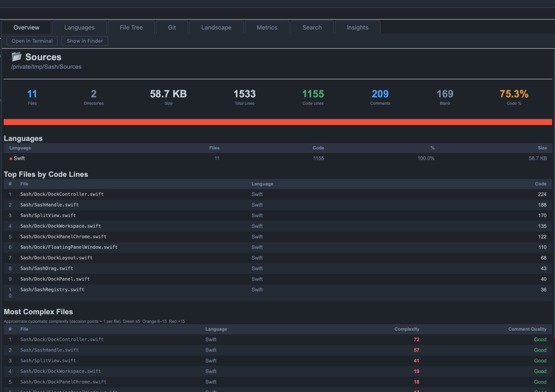Open the Landscape tab
The height and width of the screenshot is (392, 555).
pyautogui.click(x=216, y=27)
